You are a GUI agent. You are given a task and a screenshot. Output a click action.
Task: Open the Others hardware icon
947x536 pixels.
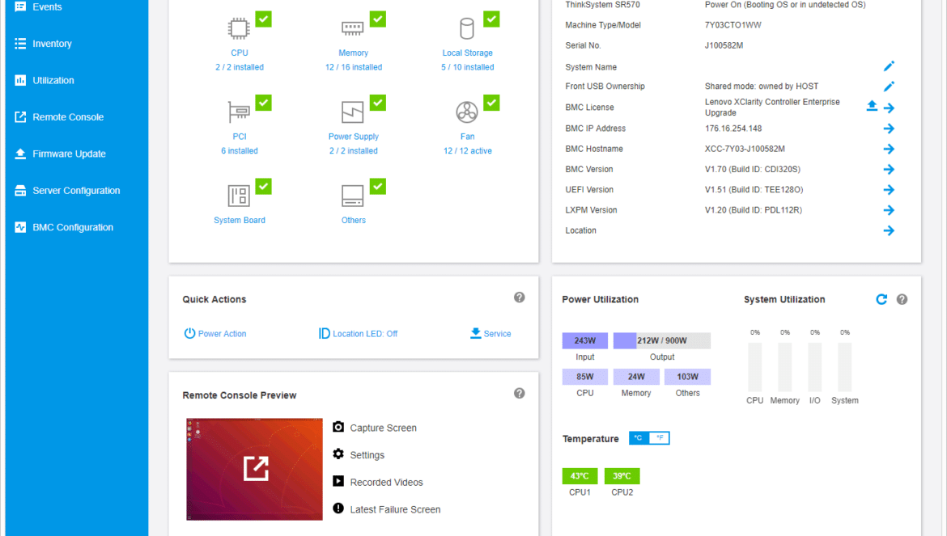[x=353, y=196]
